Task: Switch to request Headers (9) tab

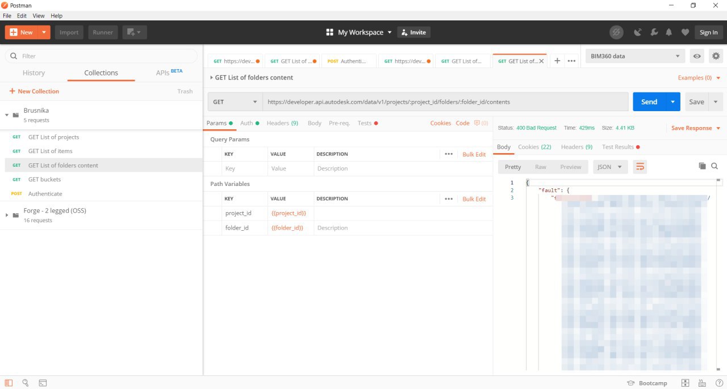Action: [x=282, y=123]
